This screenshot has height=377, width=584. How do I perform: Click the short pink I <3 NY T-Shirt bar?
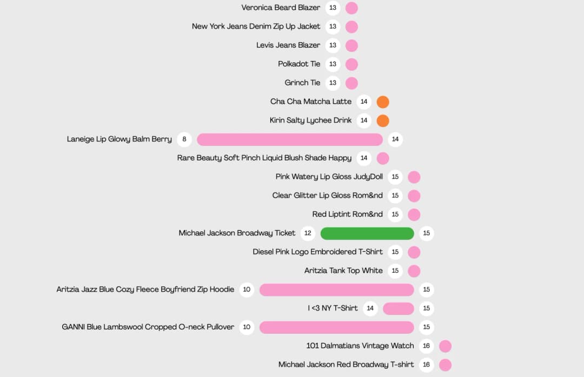399,308
